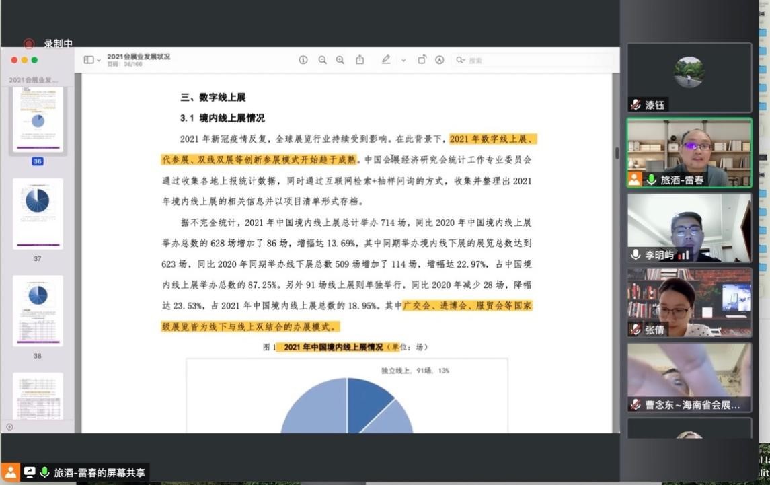Zoom in using the magnifier plus icon
Viewport: 770px width, 485px height.
point(340,60)
